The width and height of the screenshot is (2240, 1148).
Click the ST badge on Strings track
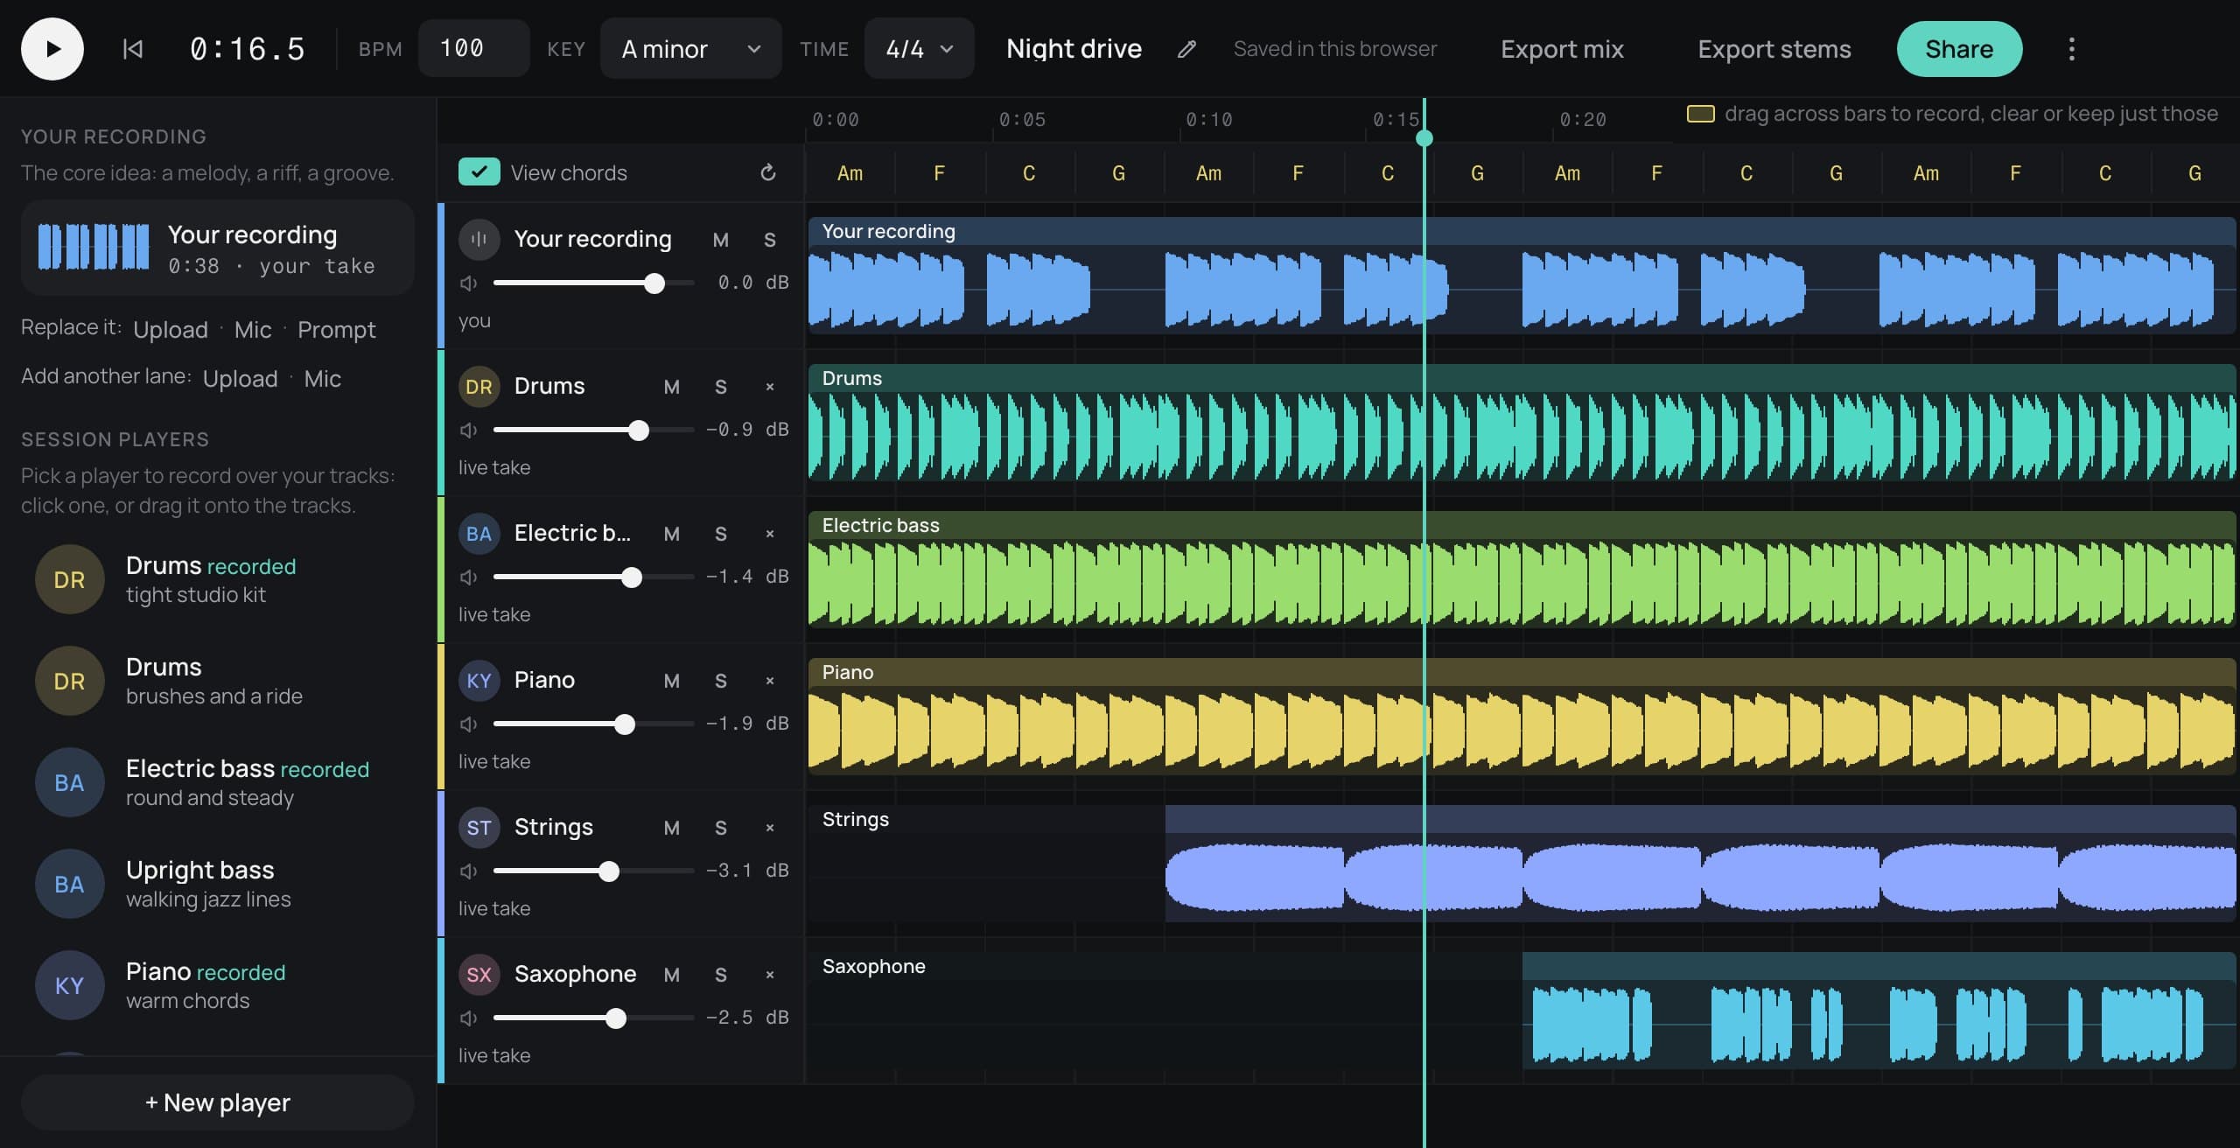[x=479, y=828]
